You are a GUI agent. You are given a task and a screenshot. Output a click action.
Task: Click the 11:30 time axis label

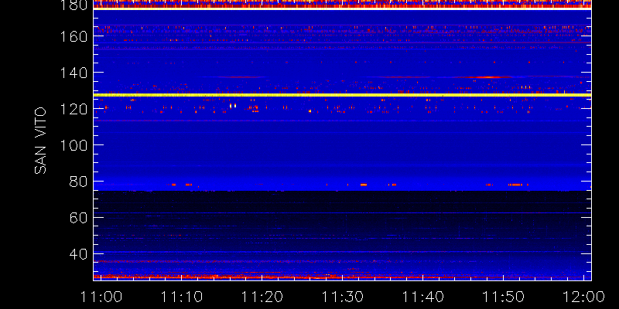343,297
